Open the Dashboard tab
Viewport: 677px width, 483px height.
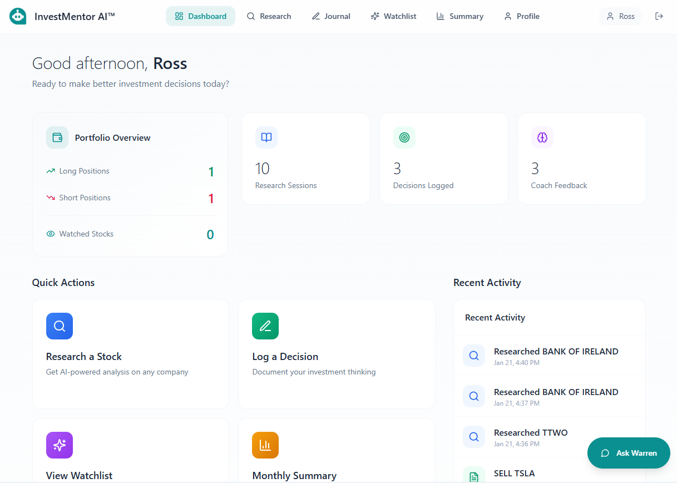[200, 16]
